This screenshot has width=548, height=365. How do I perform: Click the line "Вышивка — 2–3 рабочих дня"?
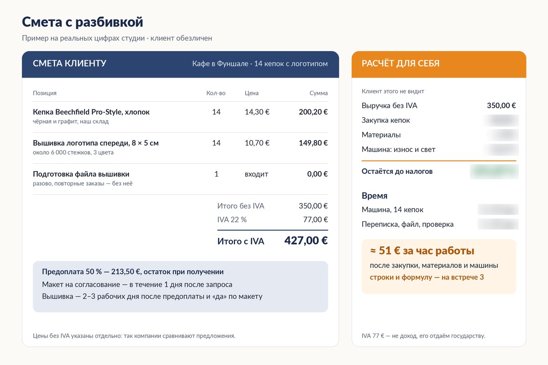coord(152,296)
